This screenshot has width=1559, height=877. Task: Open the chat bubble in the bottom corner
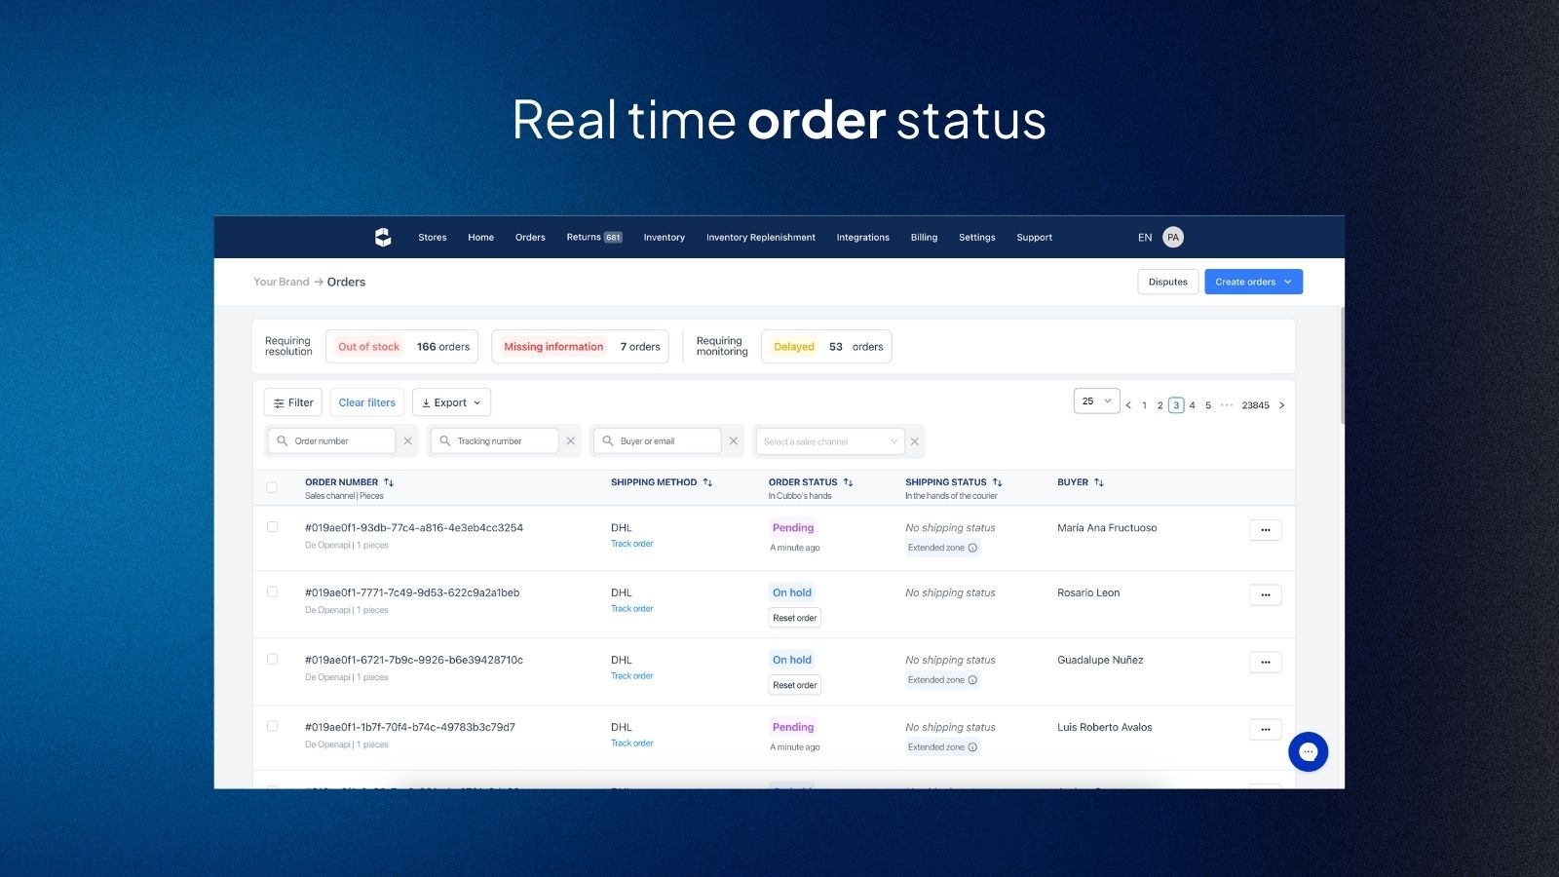(x=1309, y=751)
